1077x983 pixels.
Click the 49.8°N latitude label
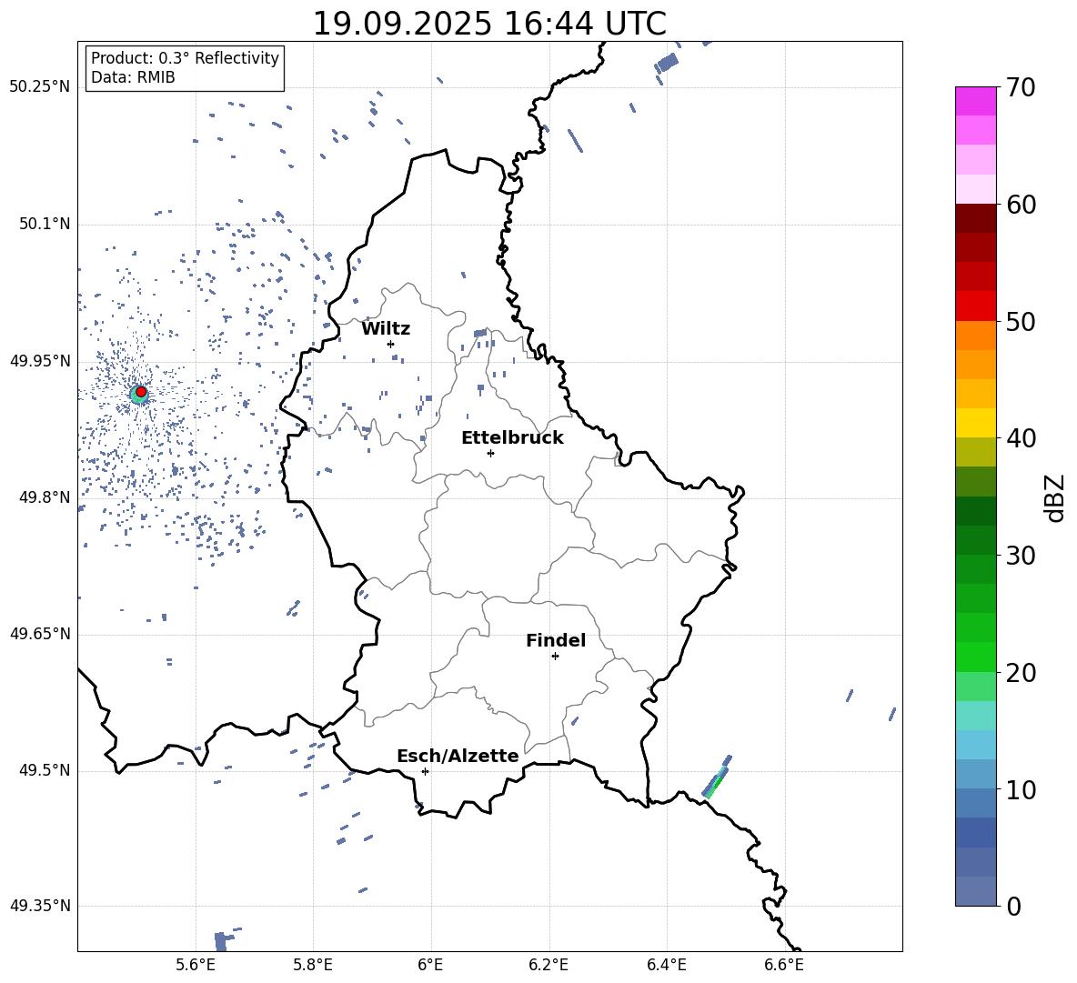pos(44,497)
